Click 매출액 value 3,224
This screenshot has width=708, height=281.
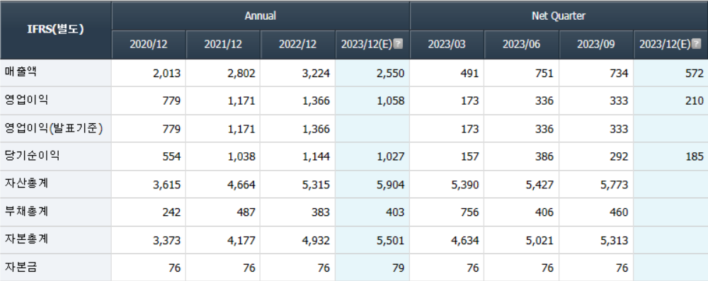[316, 74]
